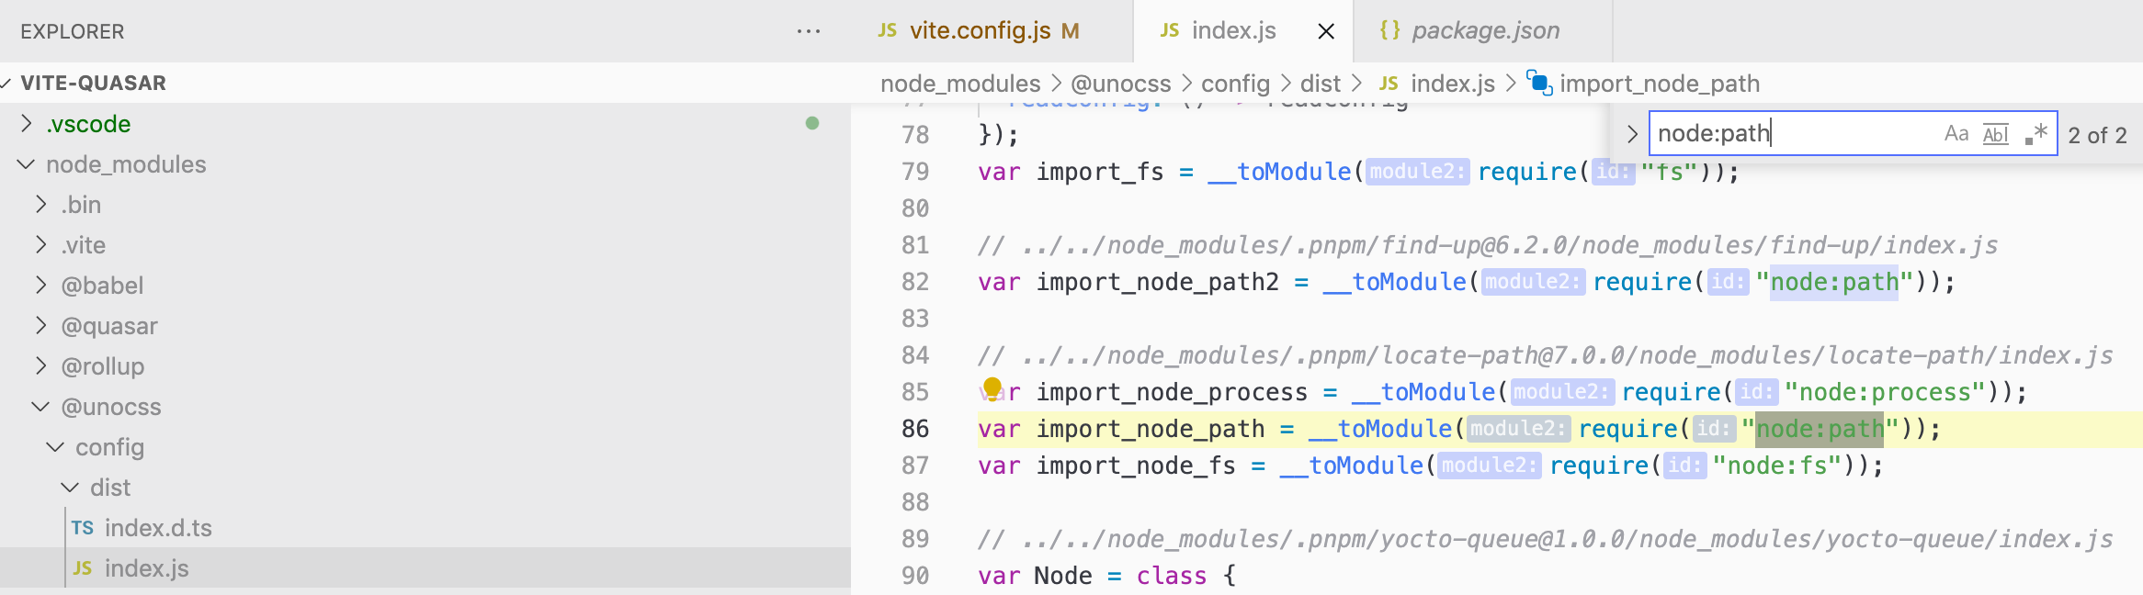Image resolution: width=2143 pixels, height=595 pixels.
Task: Click @unocss breadcrumb segment
Action: tap(1121, 84)
